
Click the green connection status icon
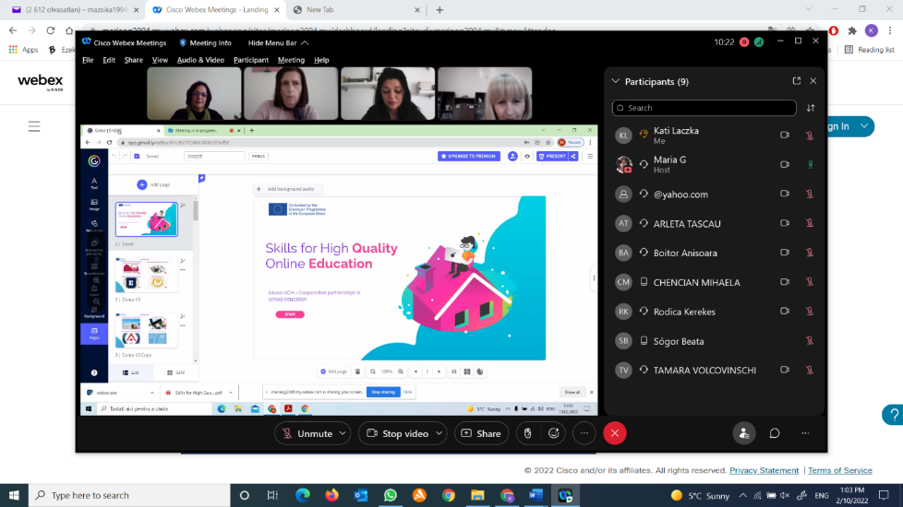pos(759,42)
